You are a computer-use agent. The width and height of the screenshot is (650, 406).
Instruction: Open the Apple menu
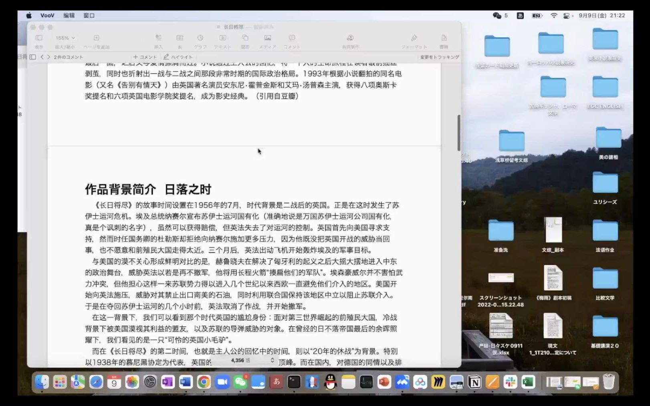pyautogui.click(x=29, y=15)
